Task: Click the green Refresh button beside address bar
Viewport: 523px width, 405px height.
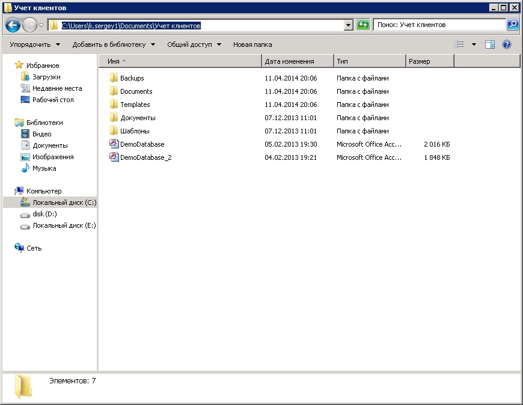Action: click(x=363, y=25)
